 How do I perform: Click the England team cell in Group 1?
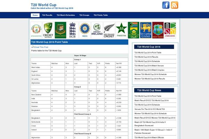point(41,71)
